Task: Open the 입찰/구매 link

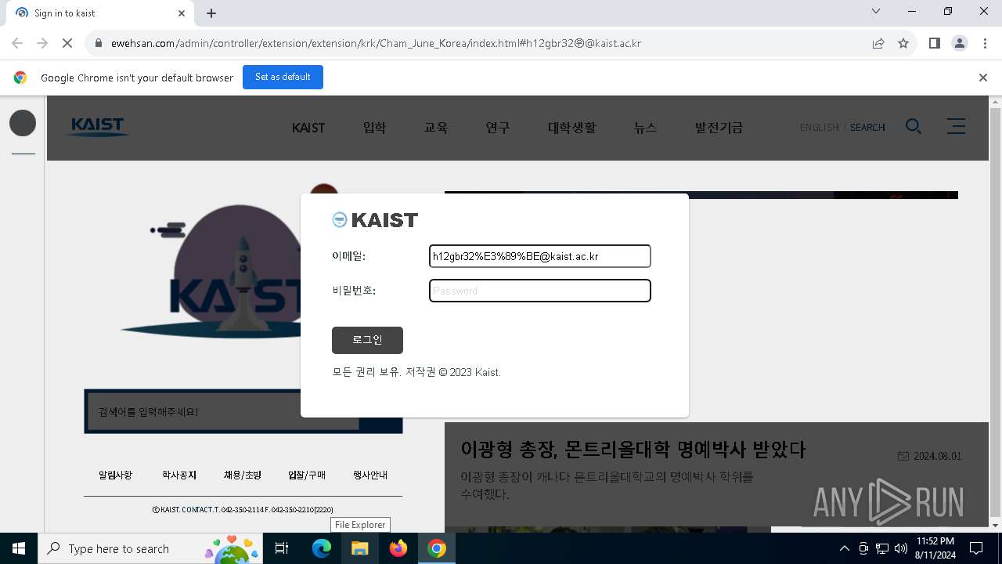Action: click(307, 475)
